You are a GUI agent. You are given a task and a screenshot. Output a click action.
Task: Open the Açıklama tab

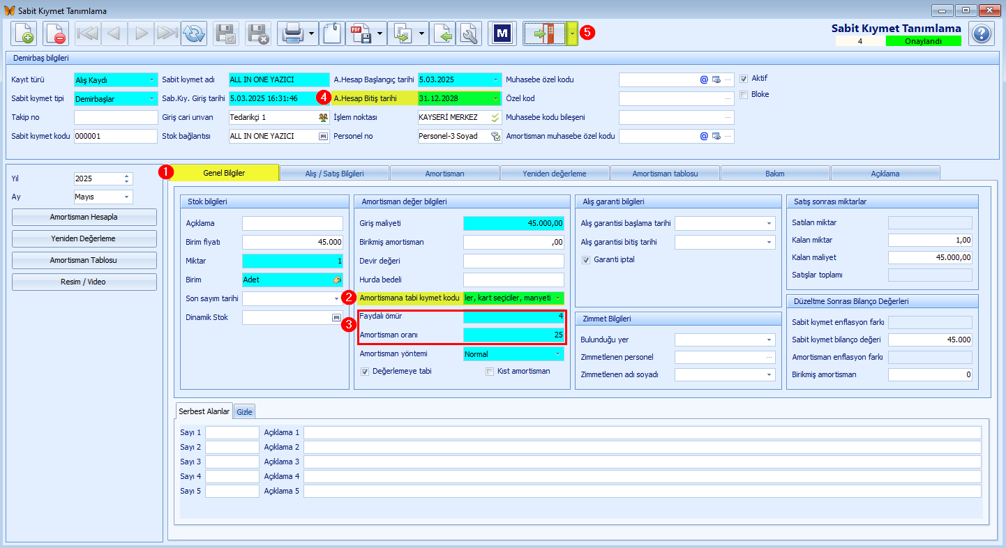click(886, 173)
